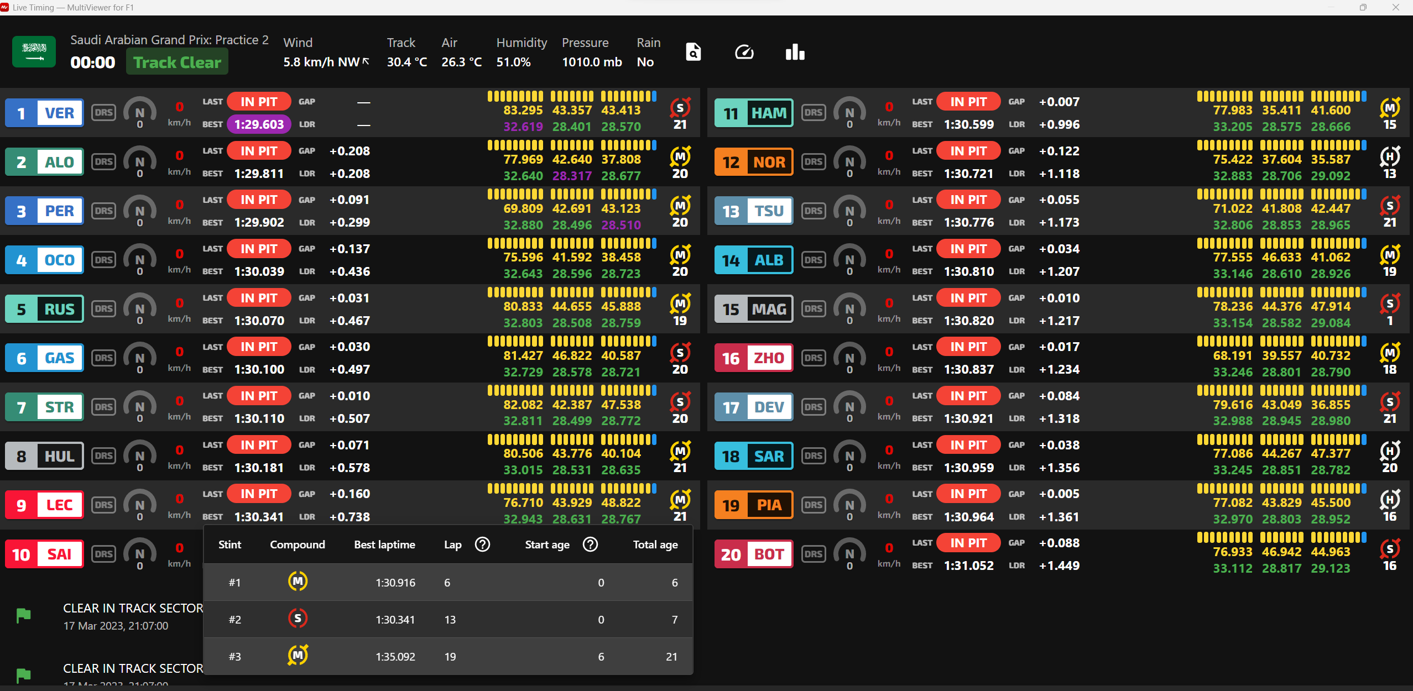Click the Track Clear status button

point(176,61)
